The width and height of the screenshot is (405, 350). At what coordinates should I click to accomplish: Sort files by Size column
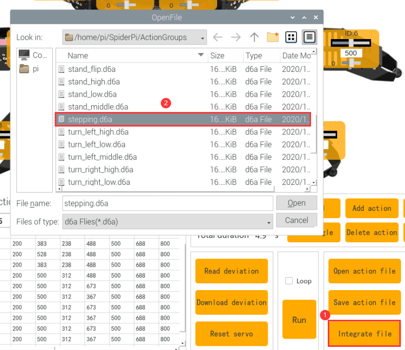225,55
